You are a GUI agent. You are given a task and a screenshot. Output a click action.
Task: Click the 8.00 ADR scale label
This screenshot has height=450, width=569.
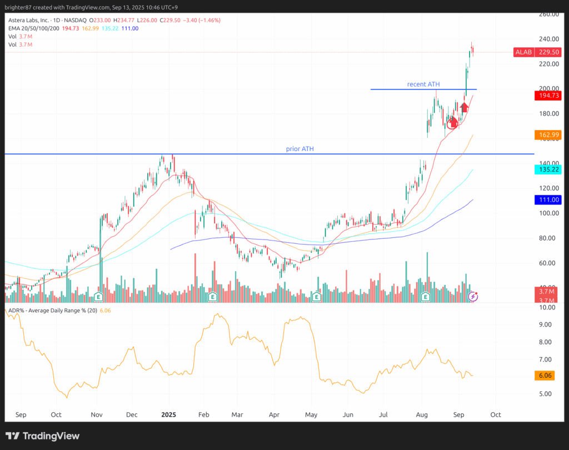click(545, 342)
